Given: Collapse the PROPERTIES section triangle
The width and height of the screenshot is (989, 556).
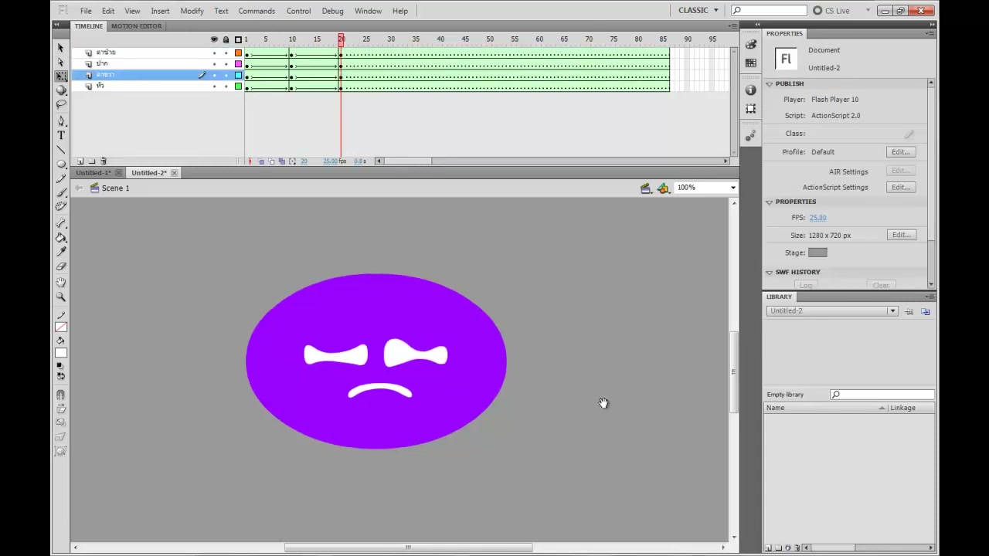Looking at the screenshot, I should [770, 202].
